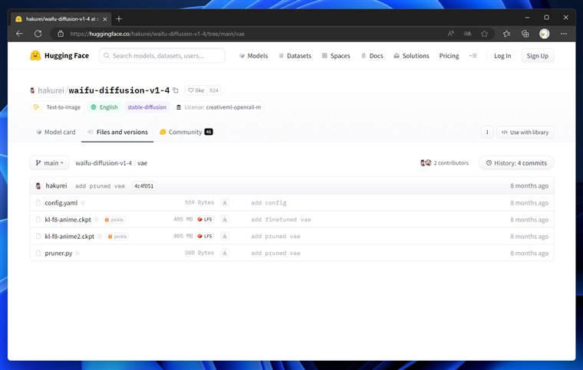Select the Text-to-Image tag

pos(57,107)
